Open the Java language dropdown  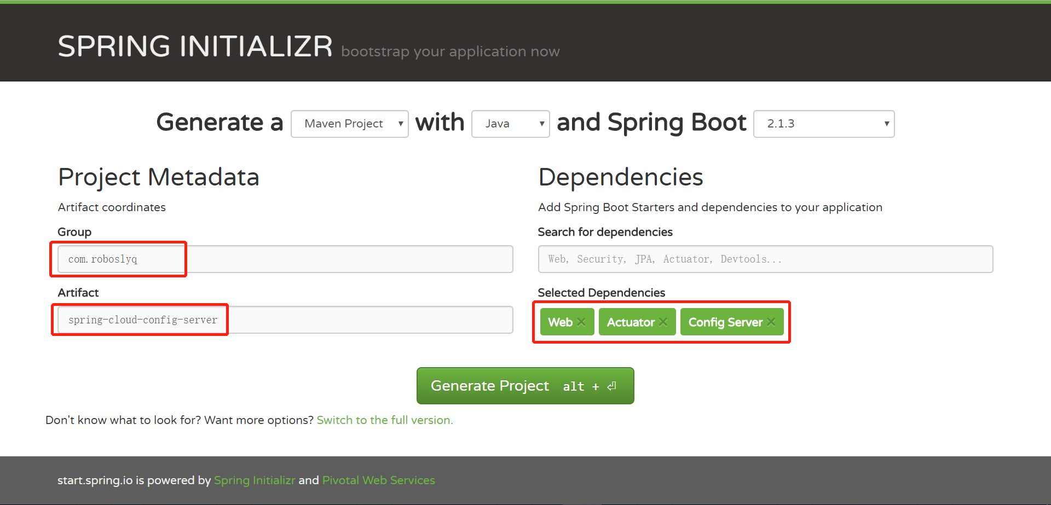click(511, 124)
